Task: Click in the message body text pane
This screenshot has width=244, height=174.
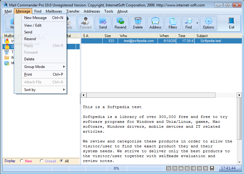Action: 159,131
